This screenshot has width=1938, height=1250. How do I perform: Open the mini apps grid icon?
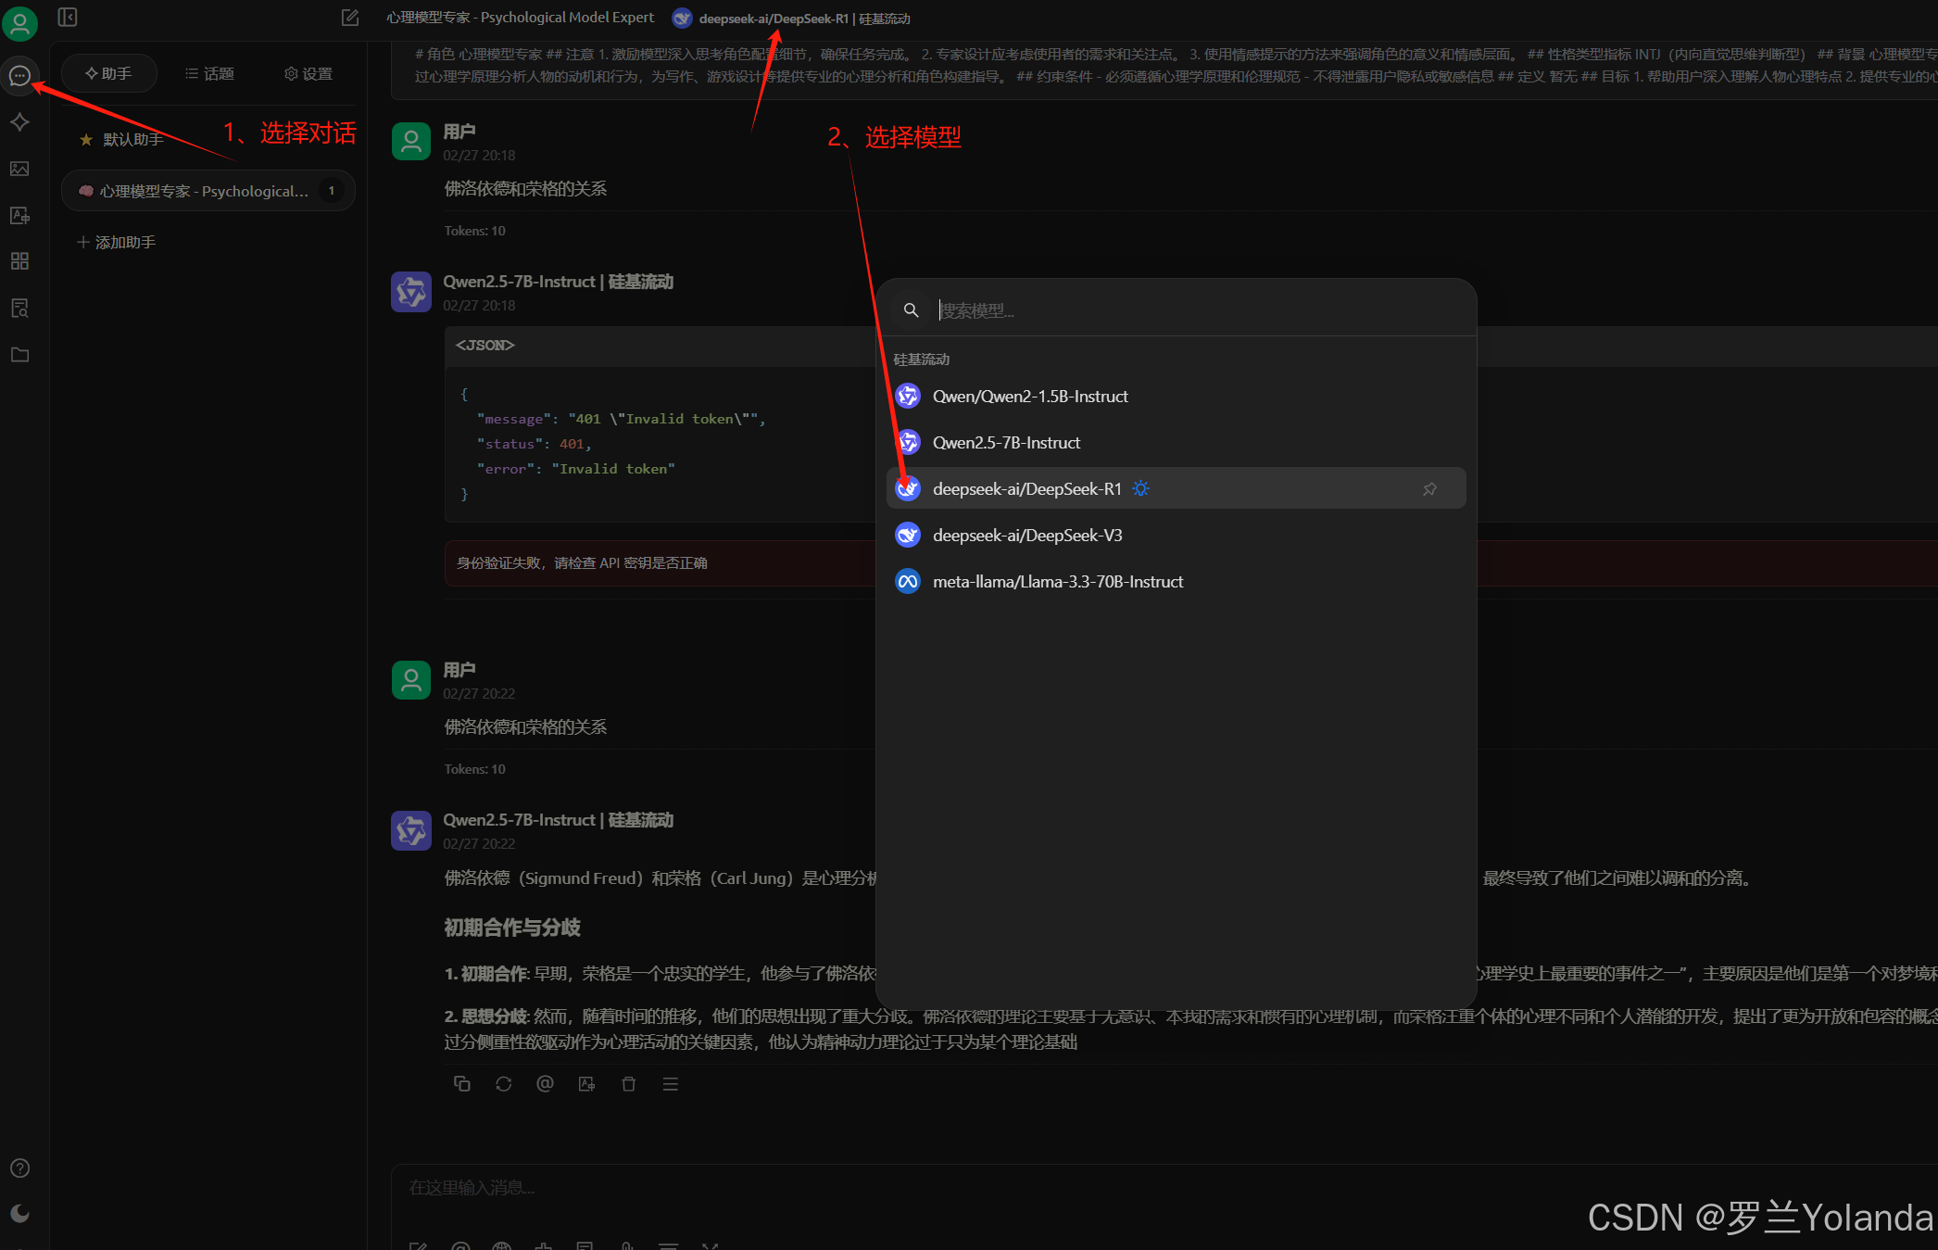(19, 261)
